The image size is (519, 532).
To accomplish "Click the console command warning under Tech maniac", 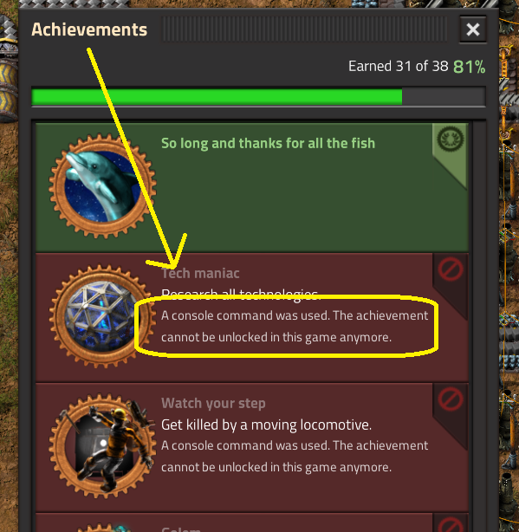I will [x=295, y=327].
